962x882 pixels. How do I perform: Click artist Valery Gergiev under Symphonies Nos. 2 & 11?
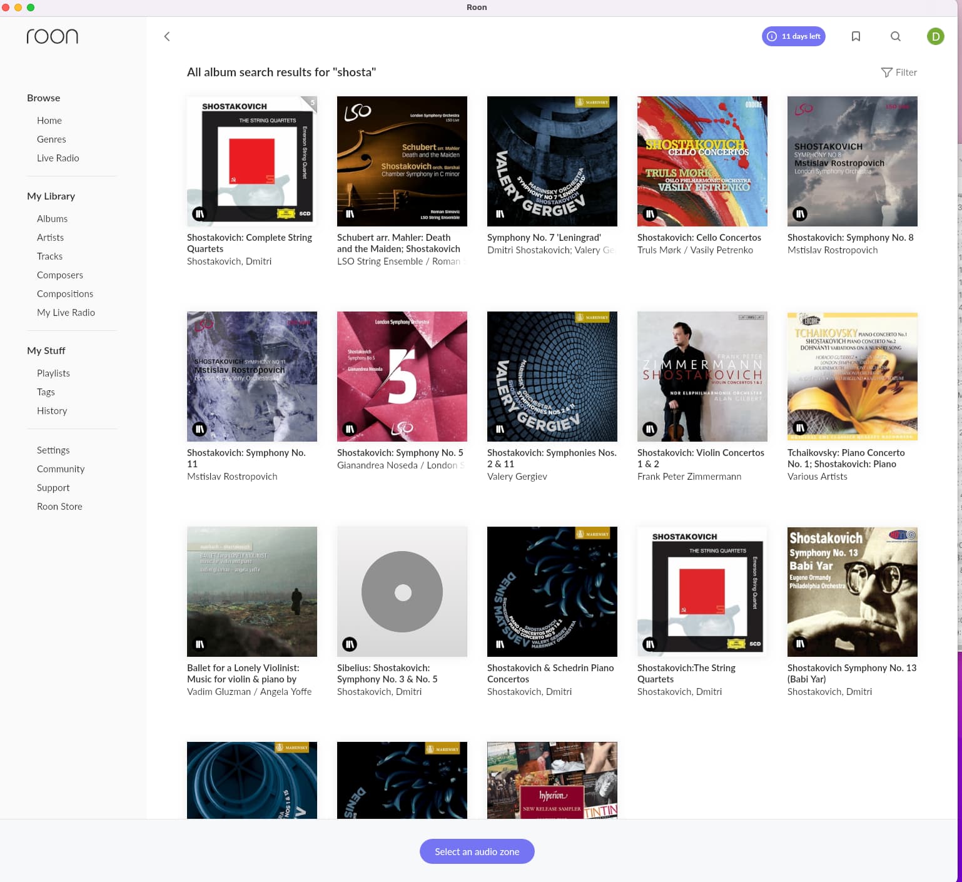517,477
